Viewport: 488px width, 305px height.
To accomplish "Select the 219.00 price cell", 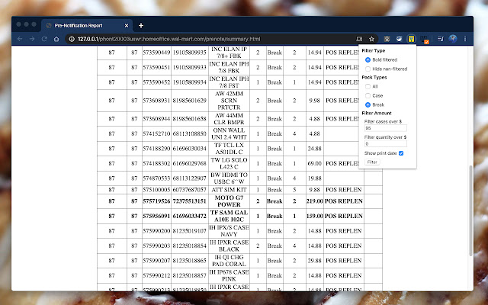I will tap(315, 201).
